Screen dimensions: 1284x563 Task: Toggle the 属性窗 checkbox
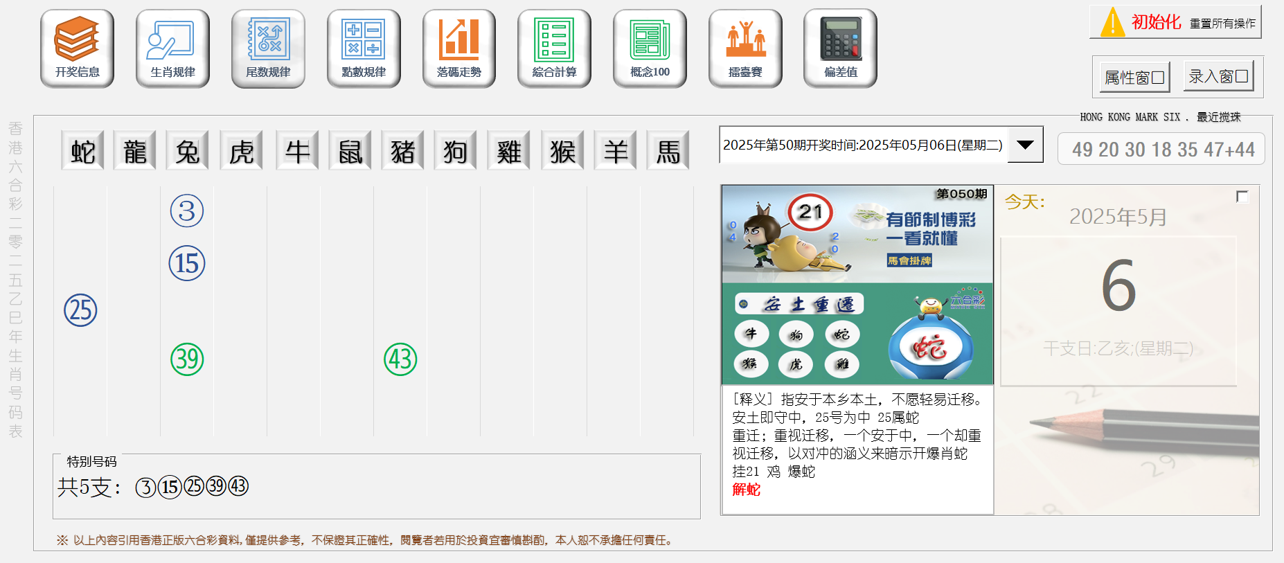pos(1157,78)
